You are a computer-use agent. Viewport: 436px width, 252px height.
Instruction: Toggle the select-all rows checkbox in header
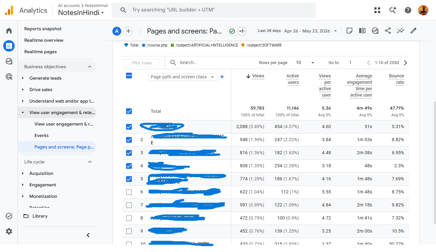point(129,76)
